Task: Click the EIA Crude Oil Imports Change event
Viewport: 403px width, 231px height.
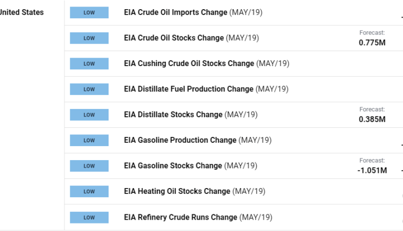Action: point(175,12)
